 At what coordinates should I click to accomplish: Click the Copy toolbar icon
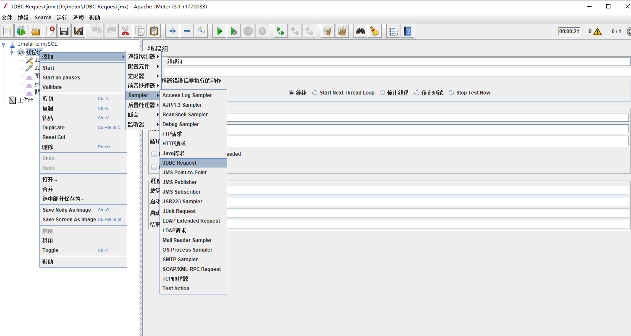tap(139, 31)
